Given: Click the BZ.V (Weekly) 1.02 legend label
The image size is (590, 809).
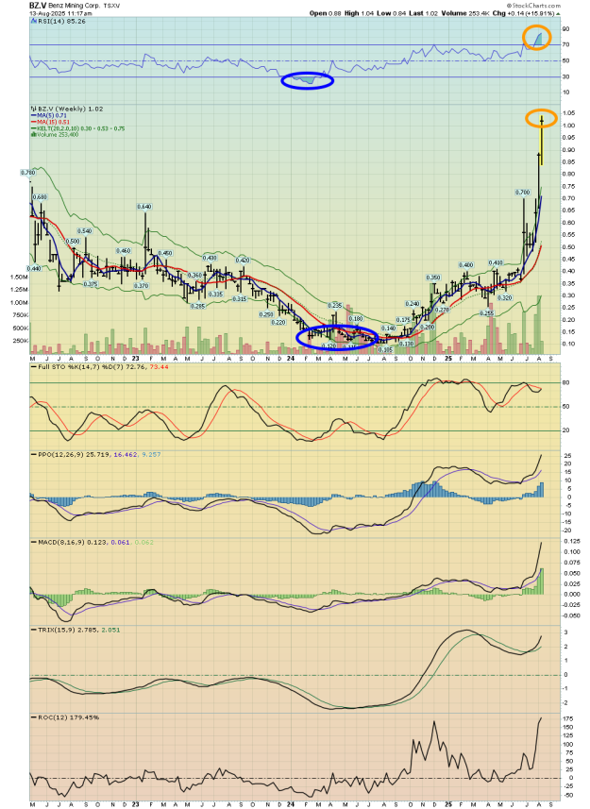Looking at the screenshot, I should click(x=70, y=109).
